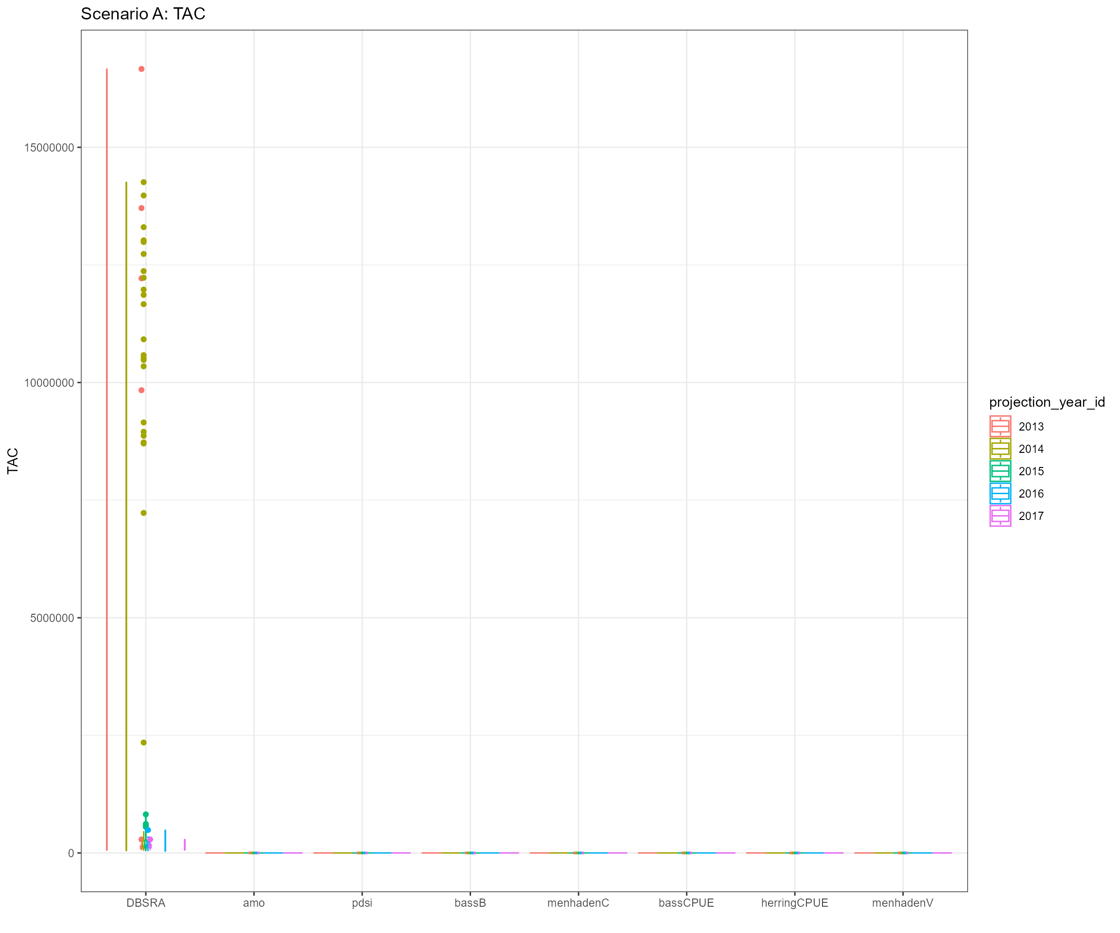1120x933 pixels.
Task: Click the rotated 'TAC' y-axis title
Action: pos(13,461)
